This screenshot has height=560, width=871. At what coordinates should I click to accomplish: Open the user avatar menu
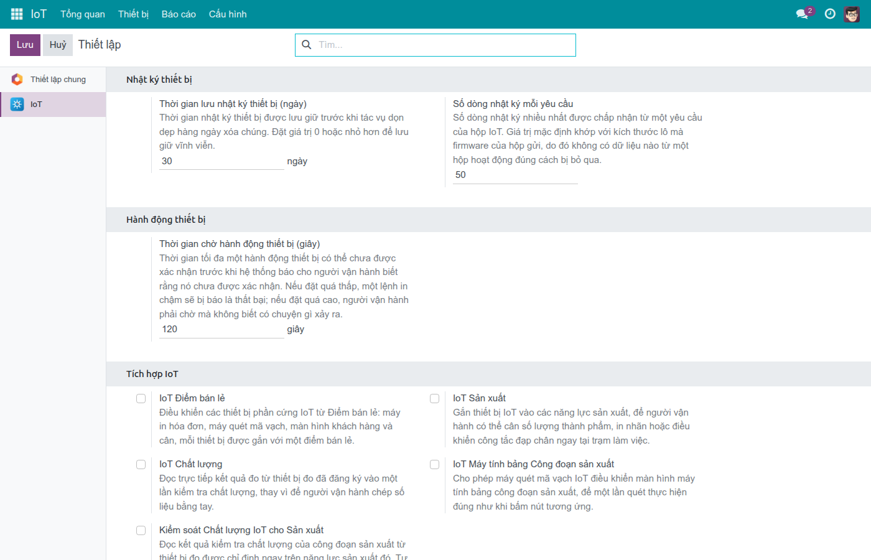[852, 14]
